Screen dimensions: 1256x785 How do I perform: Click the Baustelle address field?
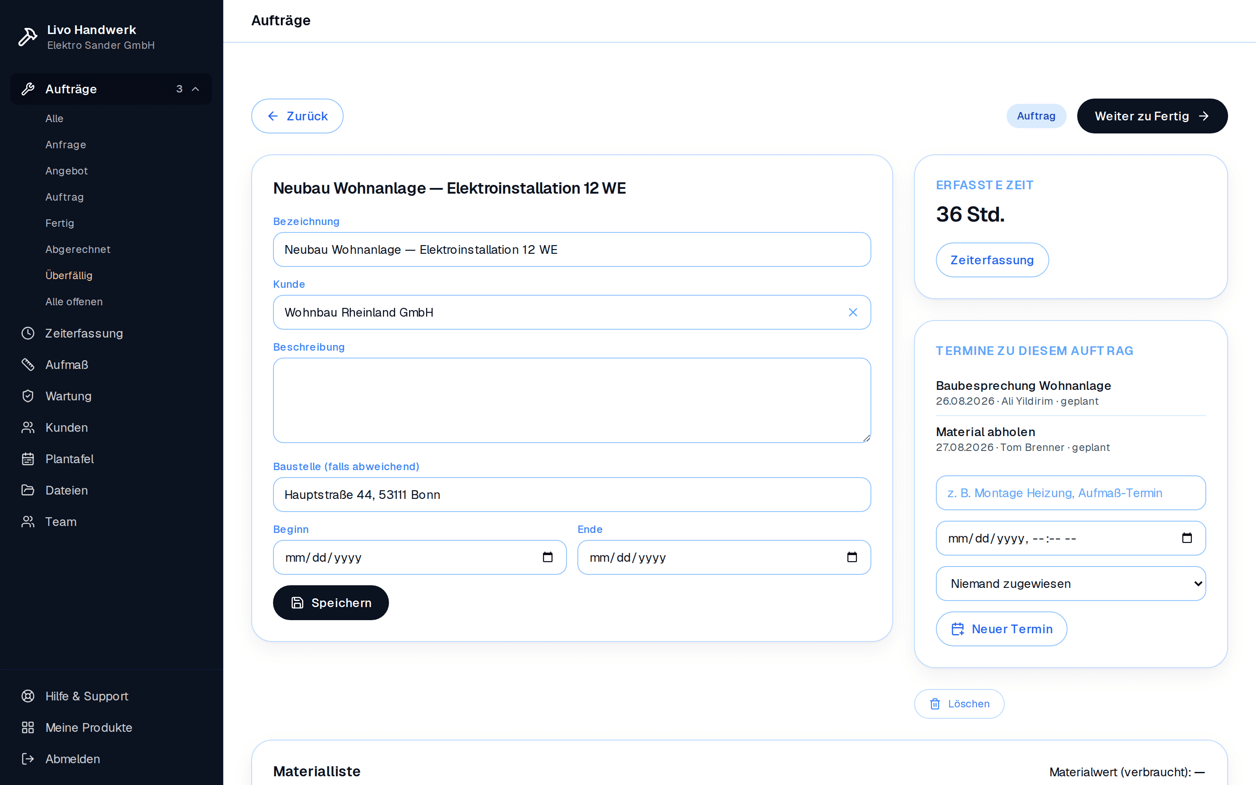coord(571,494)
